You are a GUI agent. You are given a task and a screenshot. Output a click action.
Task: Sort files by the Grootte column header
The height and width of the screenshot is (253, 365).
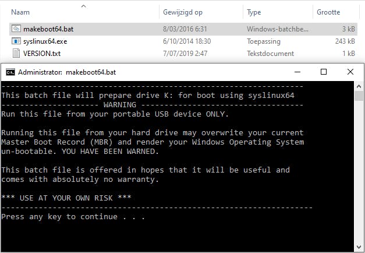tap(329, 12)
